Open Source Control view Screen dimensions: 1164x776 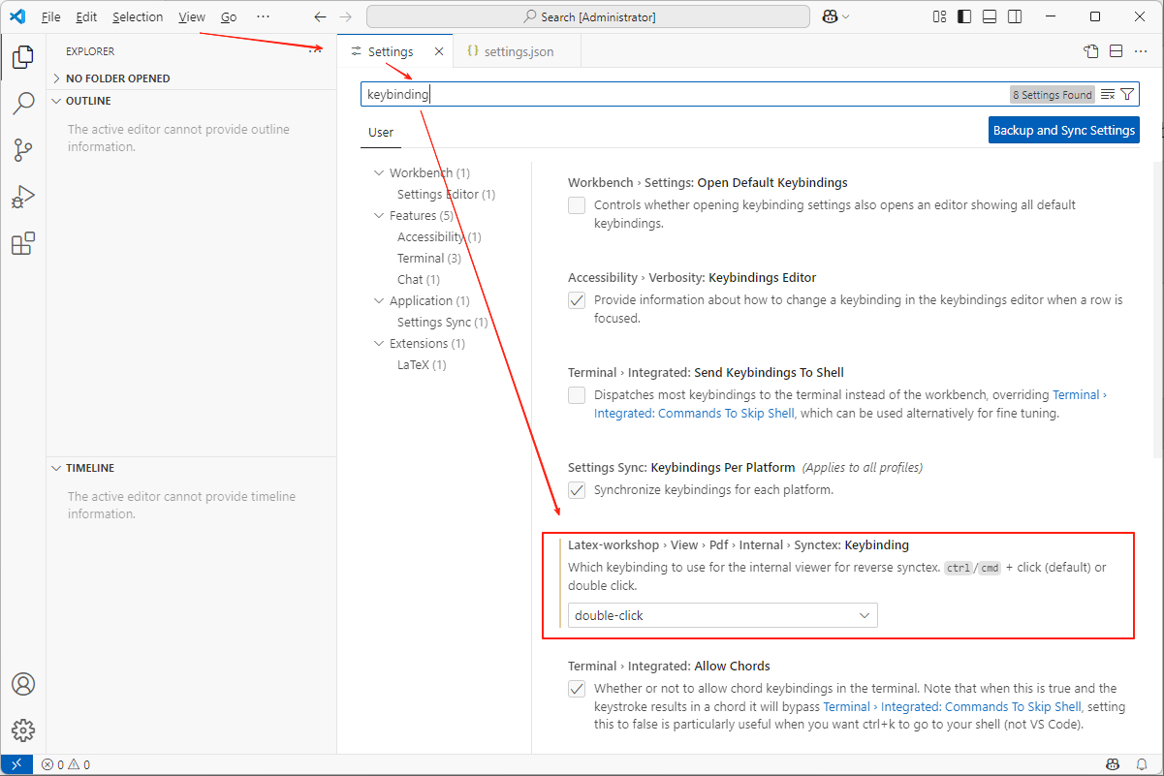[23, 150]
